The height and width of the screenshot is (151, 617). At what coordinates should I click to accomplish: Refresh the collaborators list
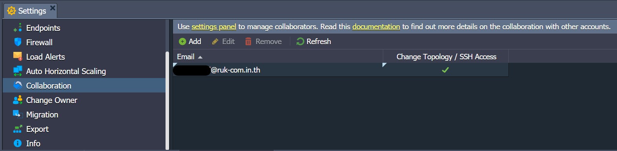pyautogui.click(x=314, y=41)
